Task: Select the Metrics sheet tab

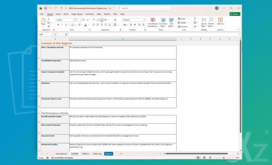Action: click(x=86, y=153)
